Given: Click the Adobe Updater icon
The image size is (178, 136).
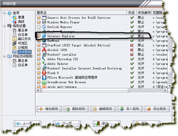Looking at the screenshot, I should click(x=44, y=64).
